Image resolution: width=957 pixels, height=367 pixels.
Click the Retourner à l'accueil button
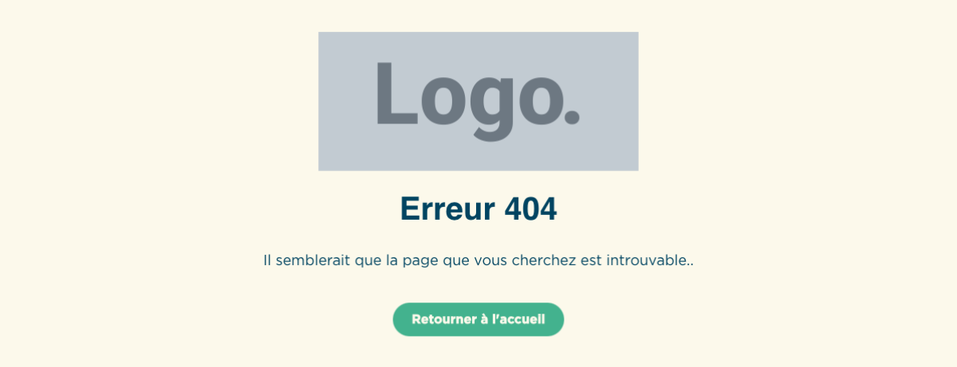[478, 319]
